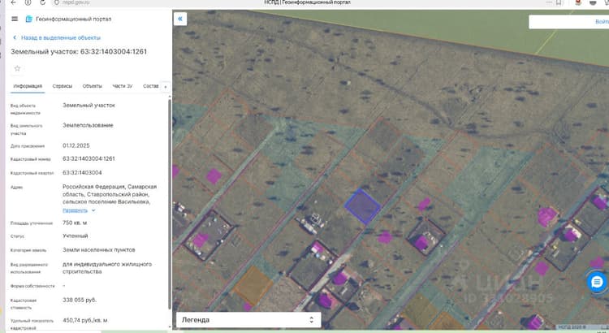Click the browser back arrow
609x333 pixels.
click(13, 2)
